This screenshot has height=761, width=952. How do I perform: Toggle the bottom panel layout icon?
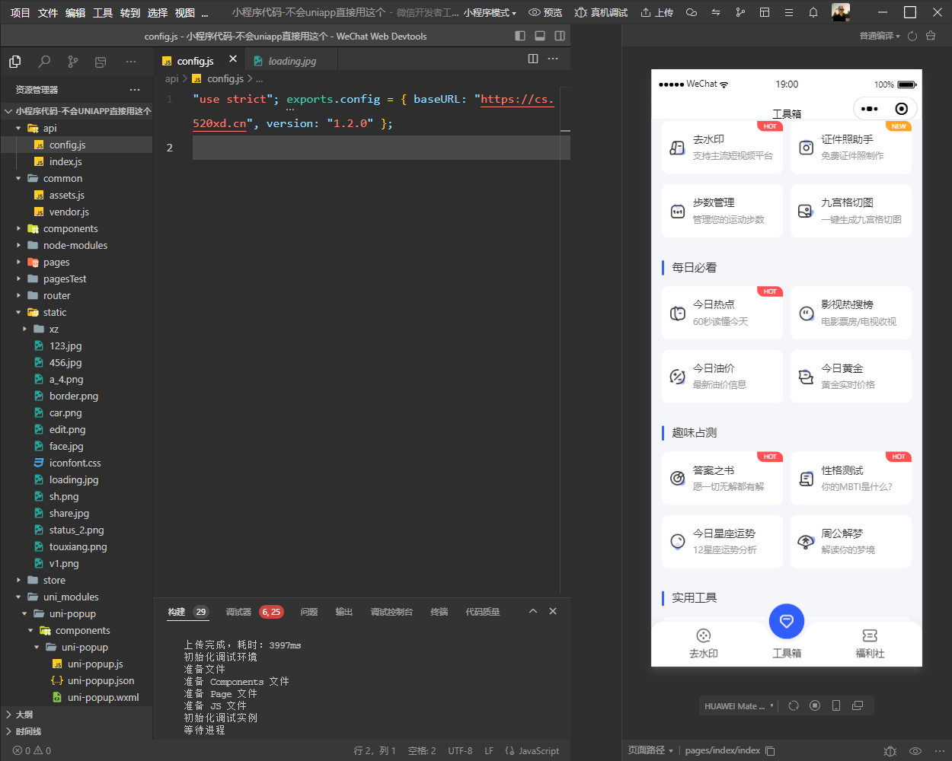(540, 36)
